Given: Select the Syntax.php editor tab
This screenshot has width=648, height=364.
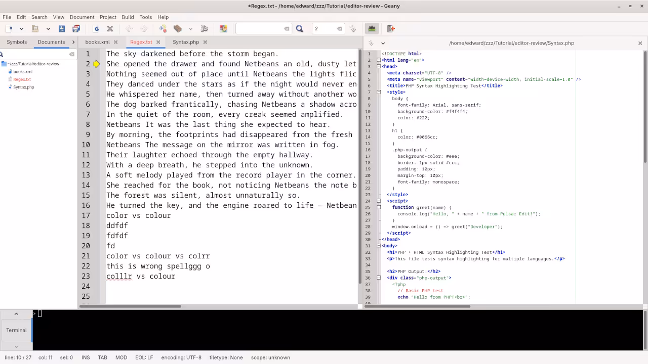Looking at the screenshot, I should (186, 42).
